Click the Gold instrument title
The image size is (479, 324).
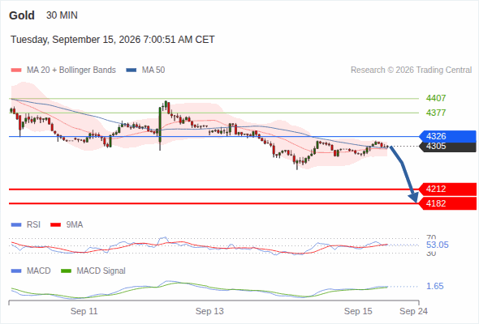[x=22, y=15]
